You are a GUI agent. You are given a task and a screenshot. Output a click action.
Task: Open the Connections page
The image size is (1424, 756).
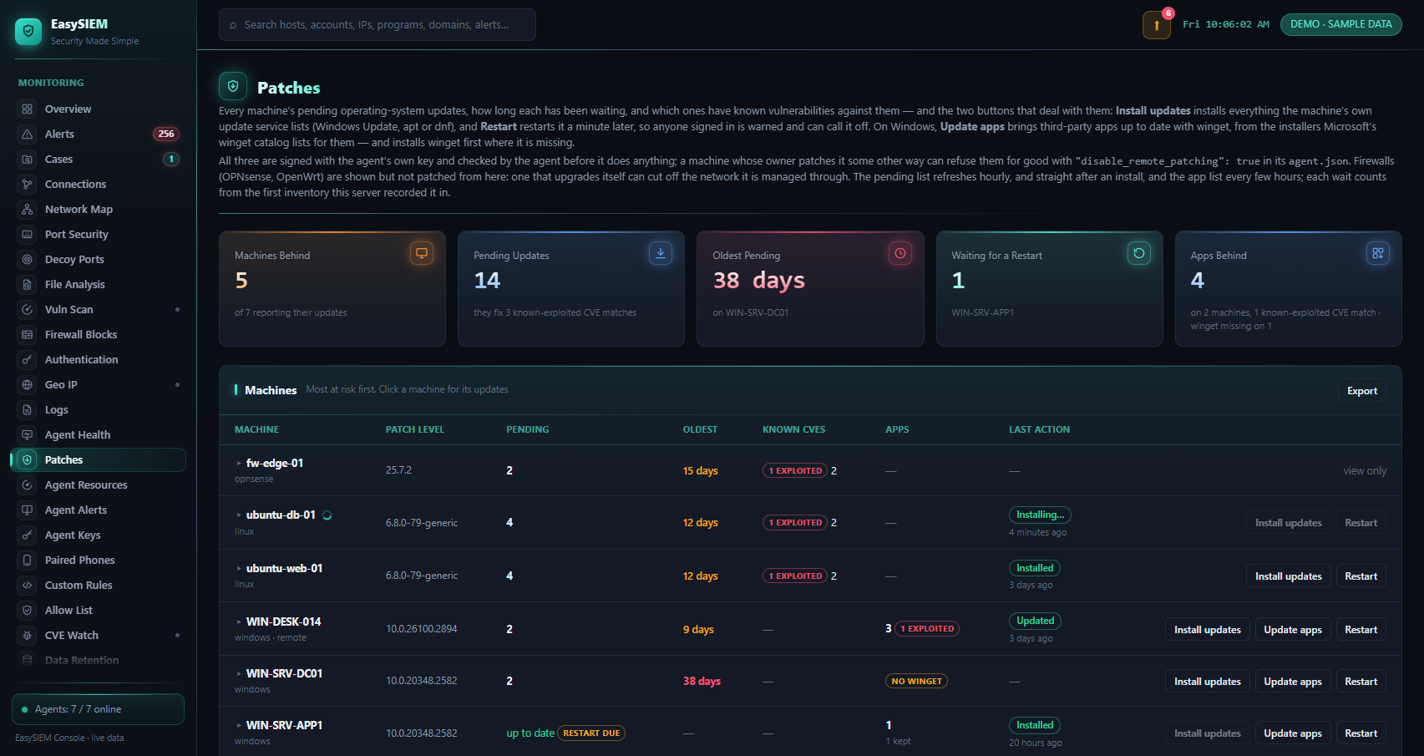pos(99,185)
